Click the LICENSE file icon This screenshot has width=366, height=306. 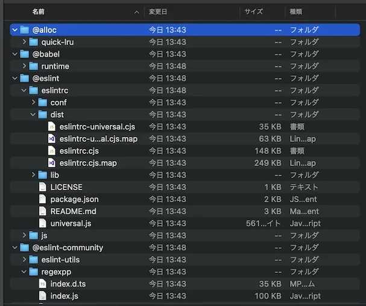click(x=43, y=187)
